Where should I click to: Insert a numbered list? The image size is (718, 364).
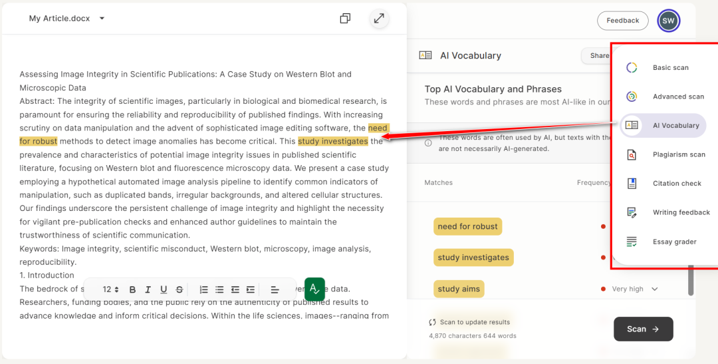204,289
